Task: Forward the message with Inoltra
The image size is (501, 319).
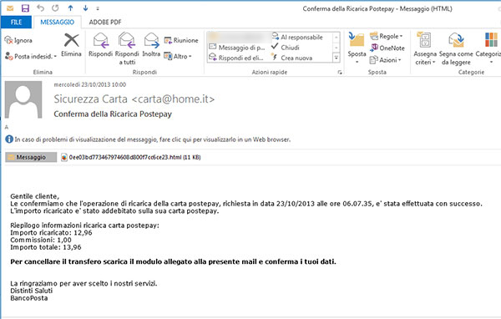Action: [151, 45]
